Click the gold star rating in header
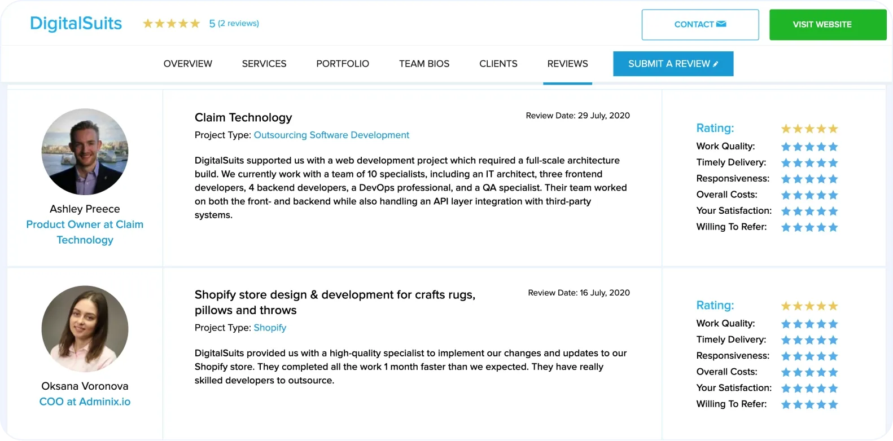Image resolution: width=893 pixels, height=441 pixels. coord(171,24)
